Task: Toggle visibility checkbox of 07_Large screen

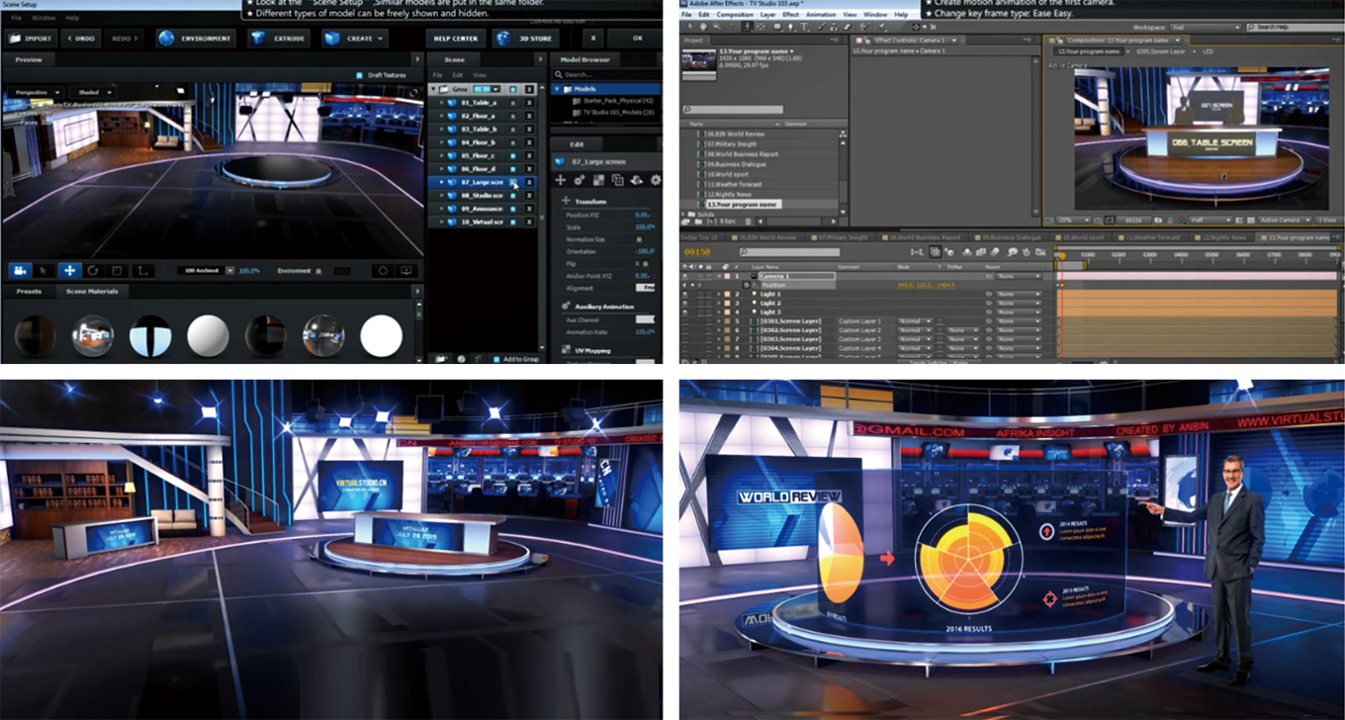Action: (x=513, y=182)
